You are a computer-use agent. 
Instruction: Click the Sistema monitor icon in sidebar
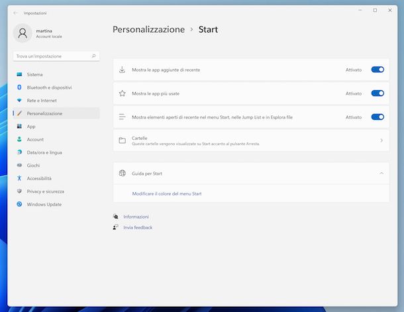pyautogui.click(x=19, y=74)
